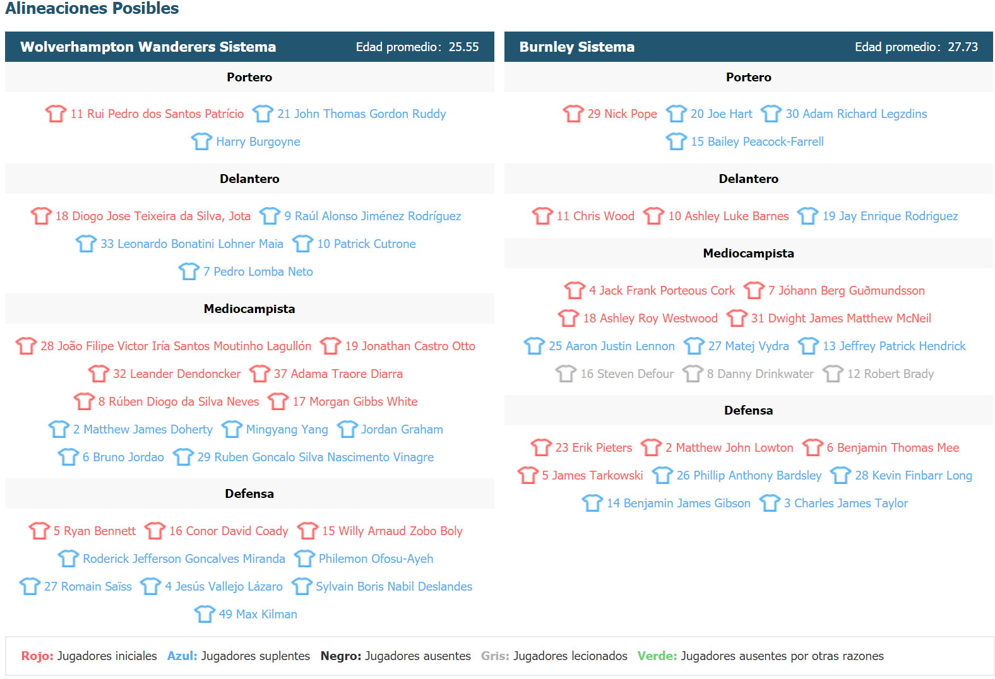Click the Rojo: Jugadores iniciales legend entry
This screenshot has height=679, width=995.
[x=89, y=656]
